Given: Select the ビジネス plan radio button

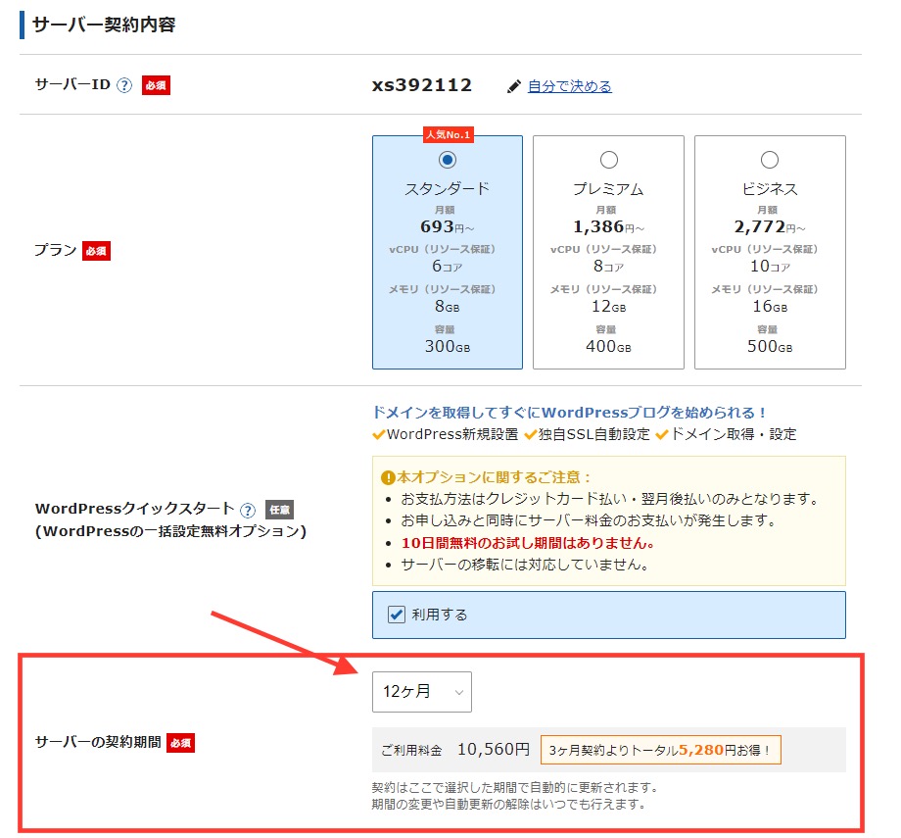Looking at the screenshot, I should (769, 160).
